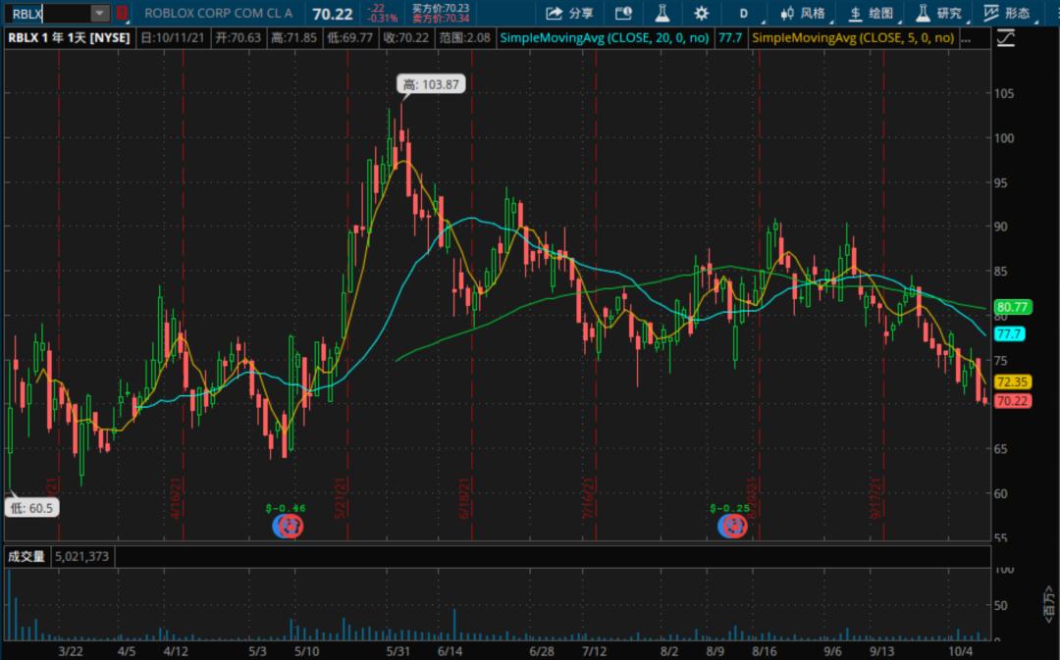Click the <百万> volume unit label
The width and height of the screenshot is (1060, 660).
point(1048,604)
